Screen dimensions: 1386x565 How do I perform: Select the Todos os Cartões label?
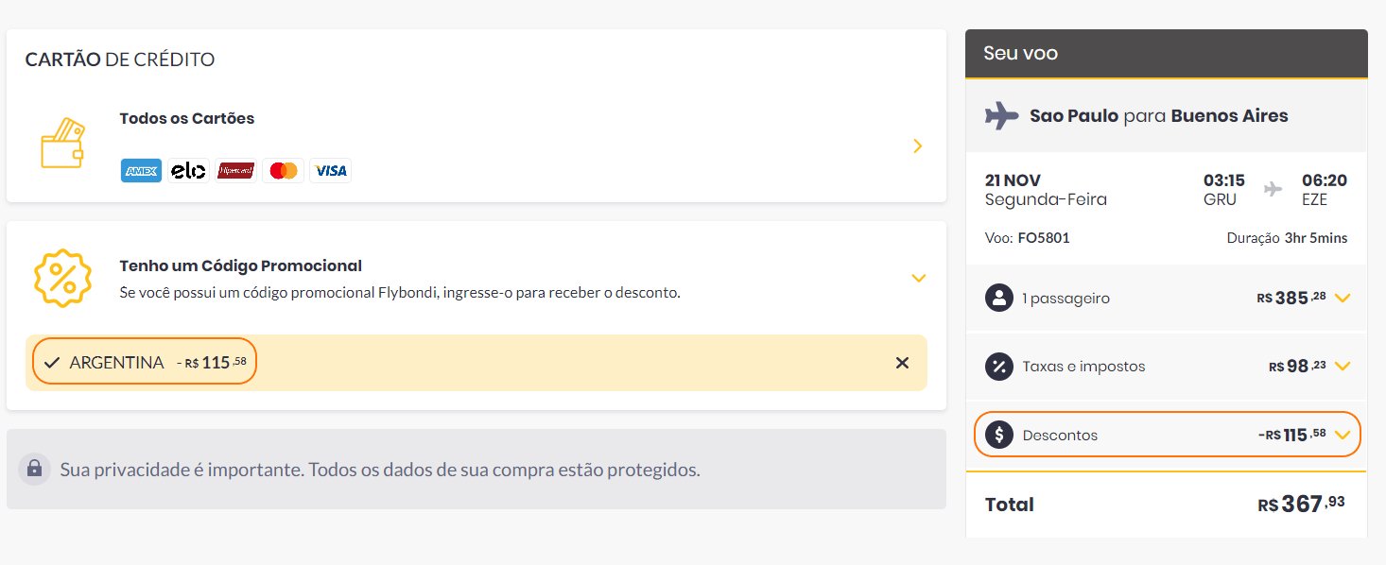click(x=187, y=119)
